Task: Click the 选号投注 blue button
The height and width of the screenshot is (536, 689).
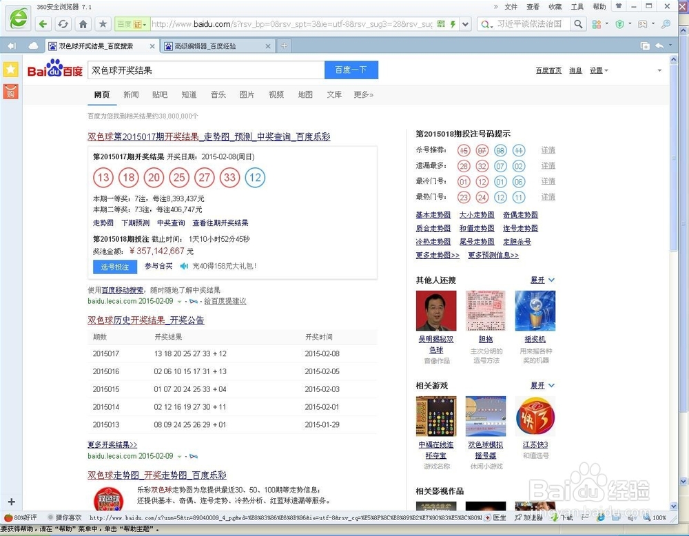Action: pos(114,267)
